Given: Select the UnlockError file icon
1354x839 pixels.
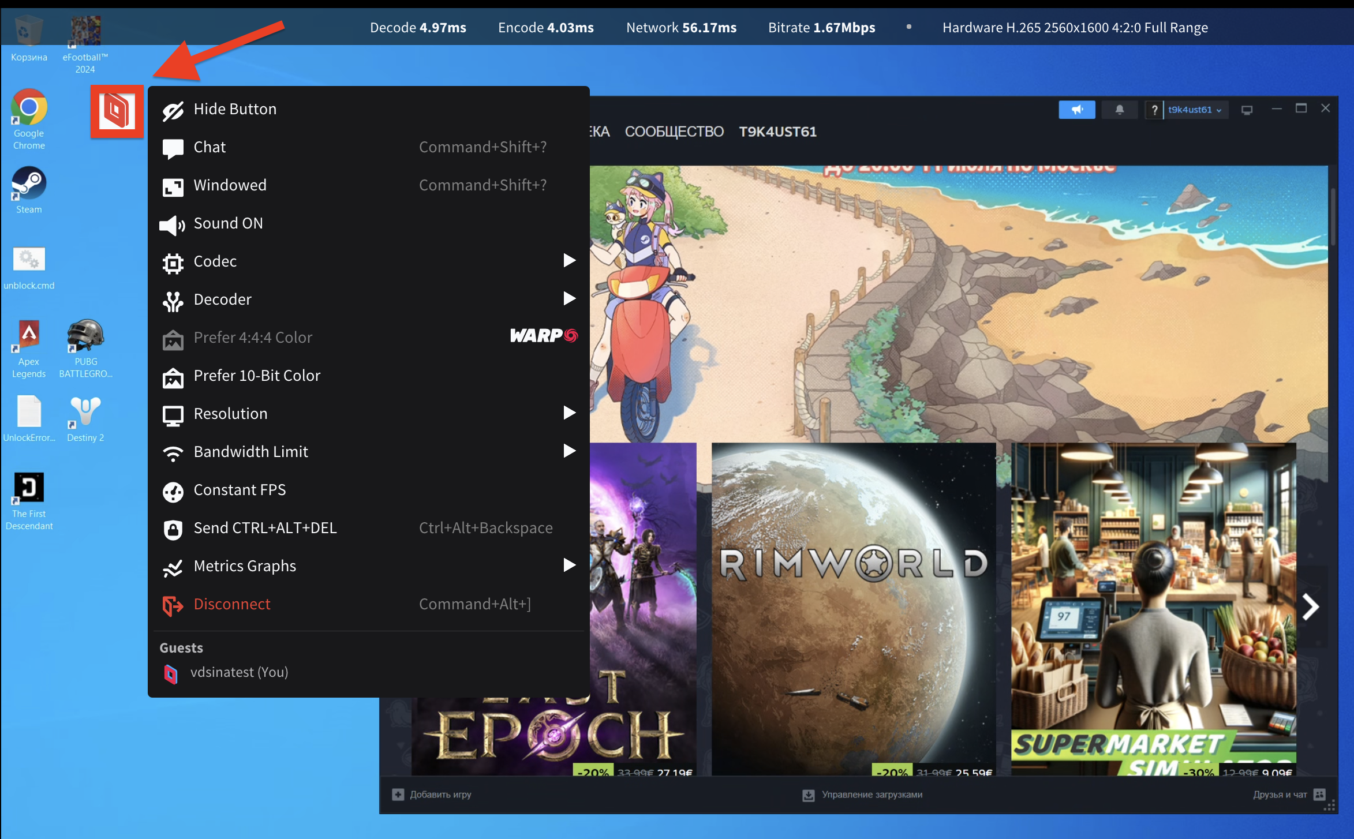Looking at the screenshot, I should coord(29,419).
